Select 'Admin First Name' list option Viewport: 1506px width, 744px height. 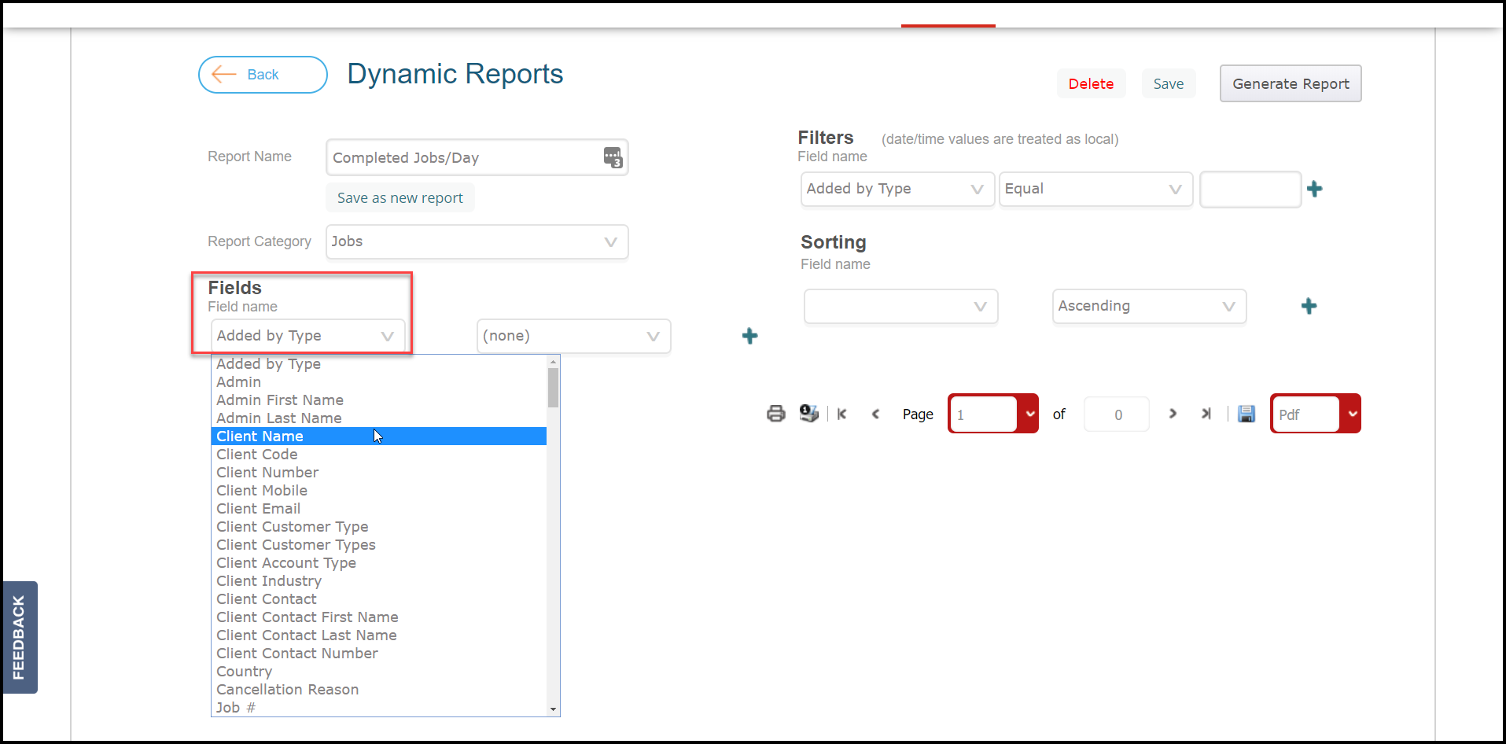pyautogui.click(x=379, y=400)
